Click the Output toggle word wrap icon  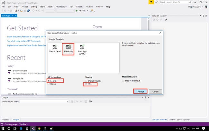pos(90,101)
